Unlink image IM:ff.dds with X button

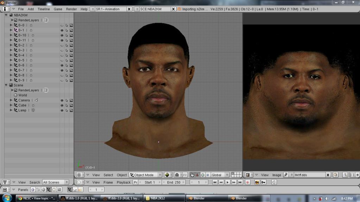[x=328, y=175]
